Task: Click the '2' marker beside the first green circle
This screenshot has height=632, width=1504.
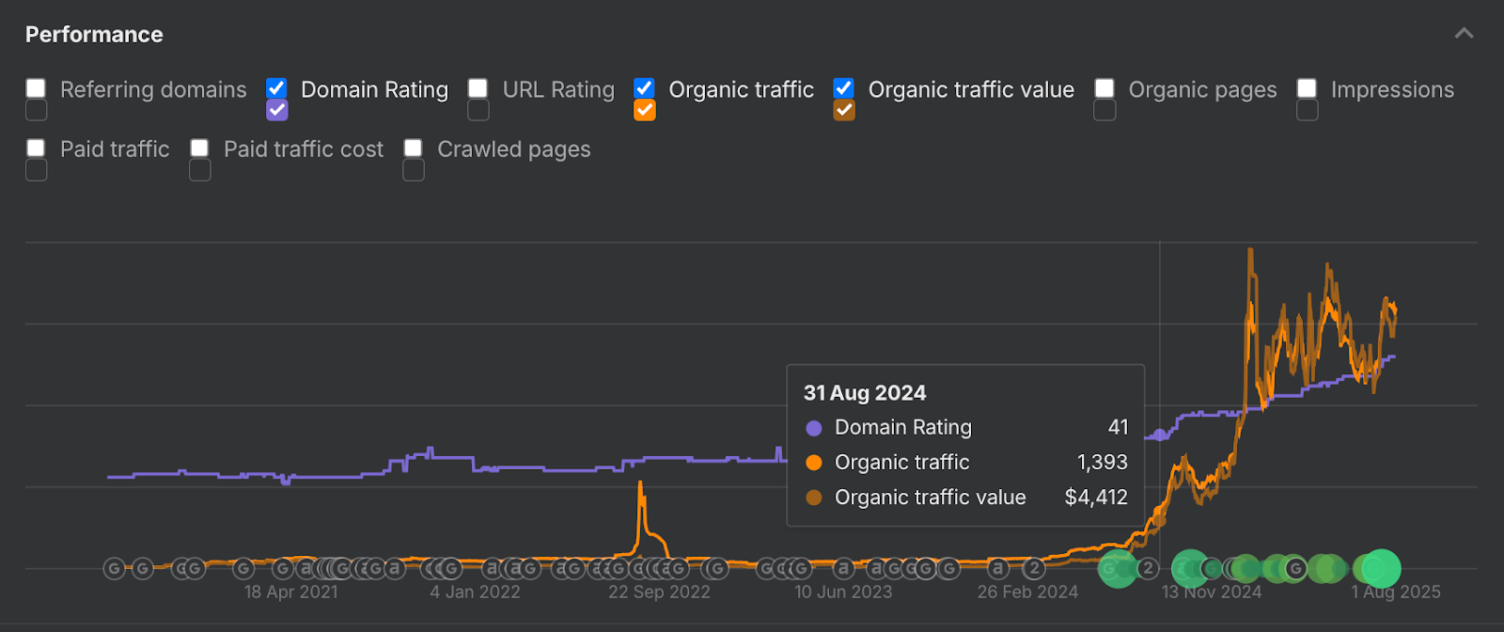Action: [1148, 568]
